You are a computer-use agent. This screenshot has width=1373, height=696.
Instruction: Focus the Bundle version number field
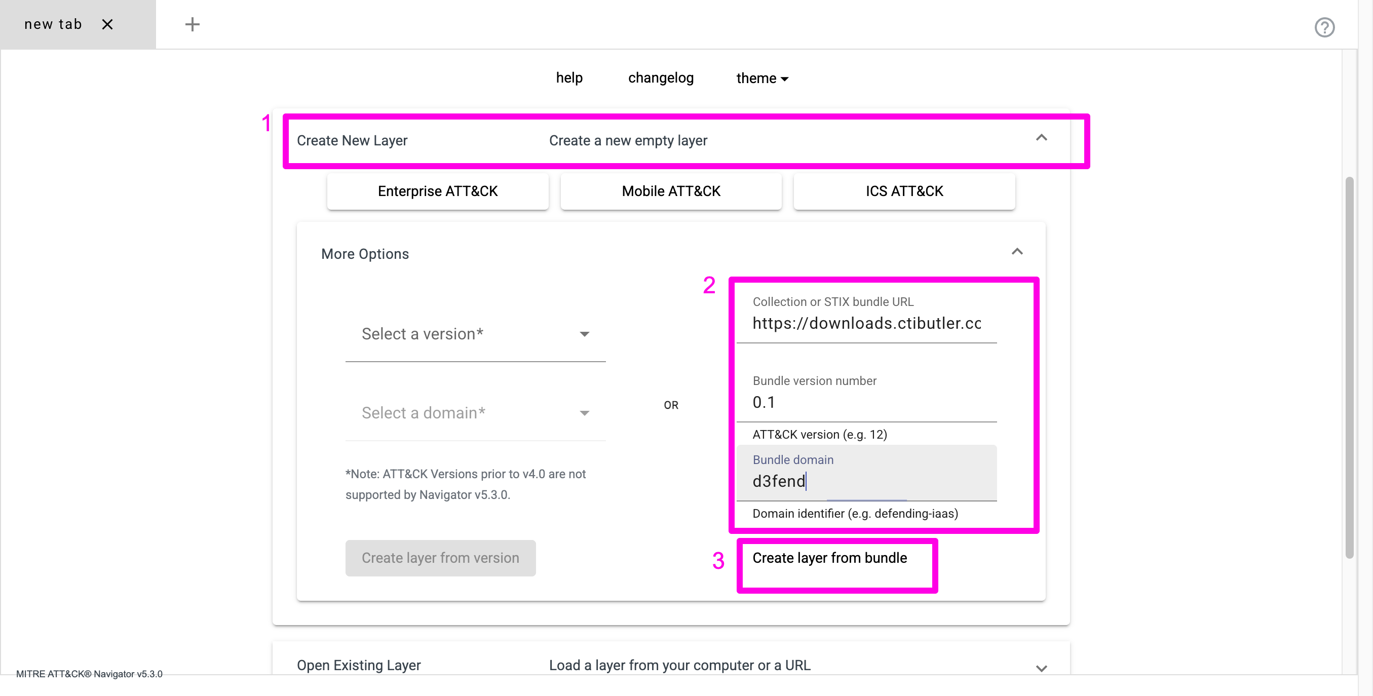866,402
